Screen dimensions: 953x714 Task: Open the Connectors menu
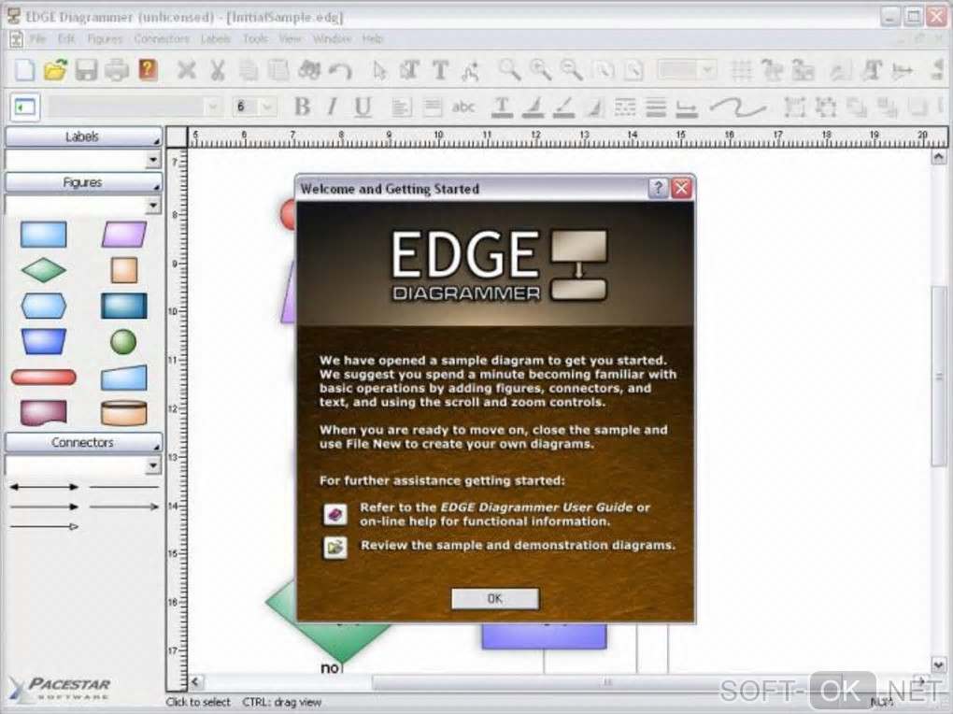click(x=162, y=39)
